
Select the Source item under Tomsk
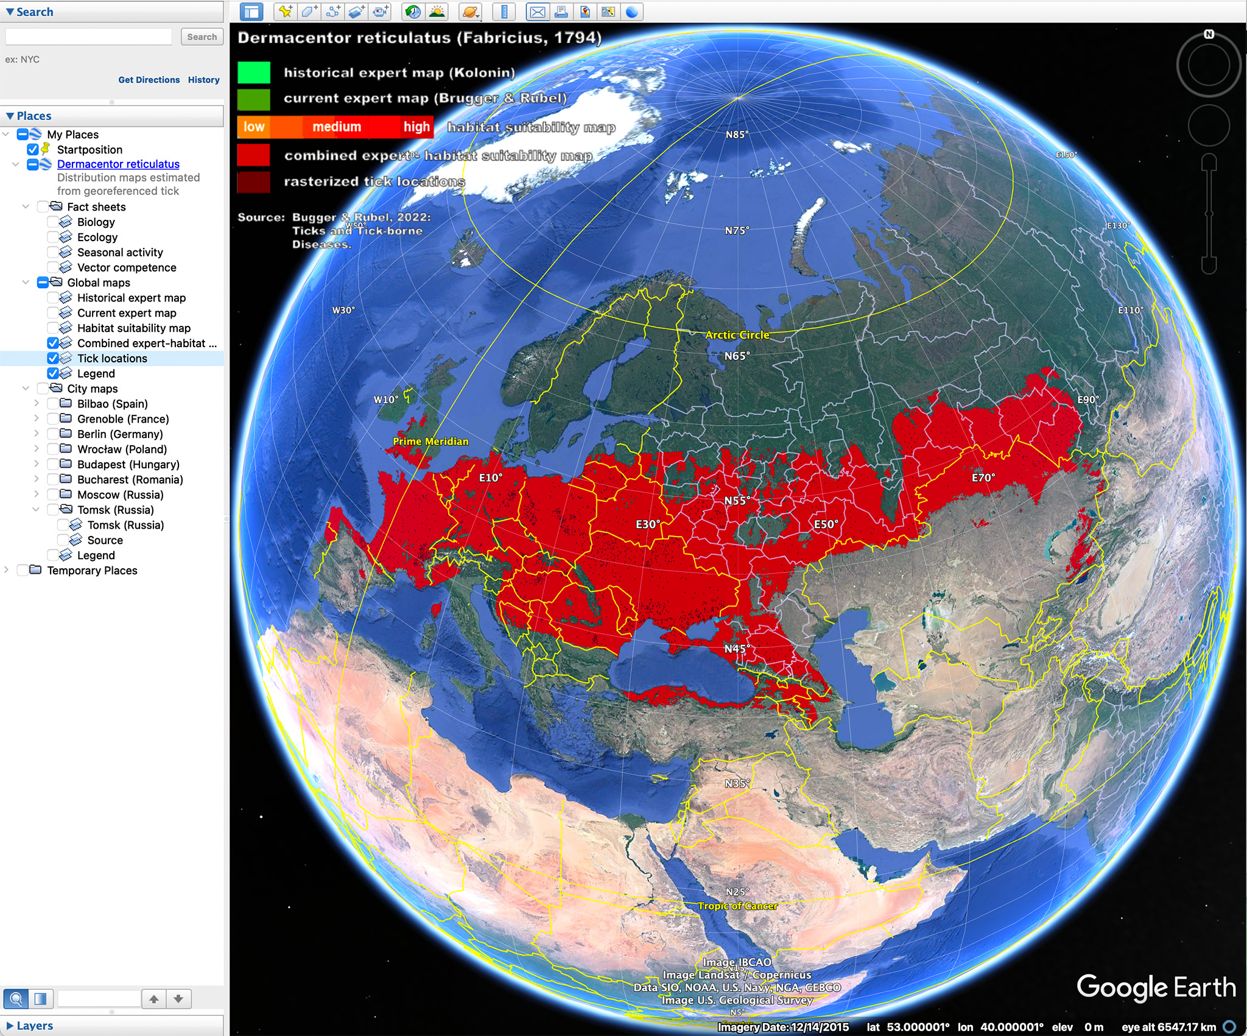click(105, 540)
